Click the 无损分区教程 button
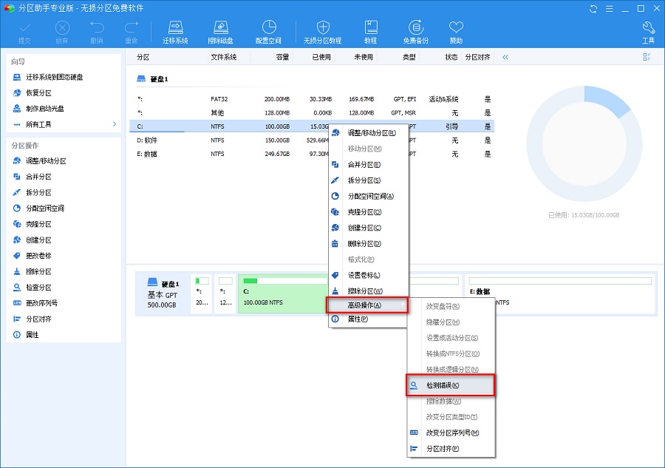 (323, 32)
